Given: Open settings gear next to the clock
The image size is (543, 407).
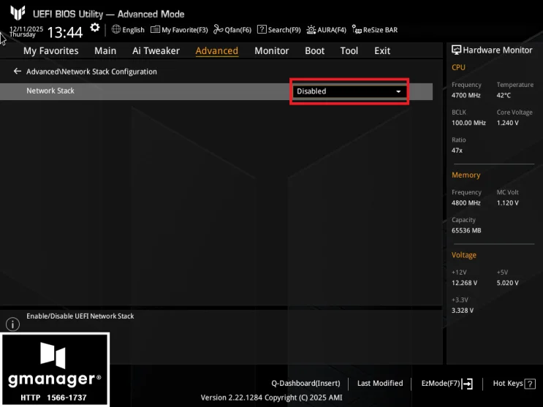Looking at the screenshot, I should (94, 28).
